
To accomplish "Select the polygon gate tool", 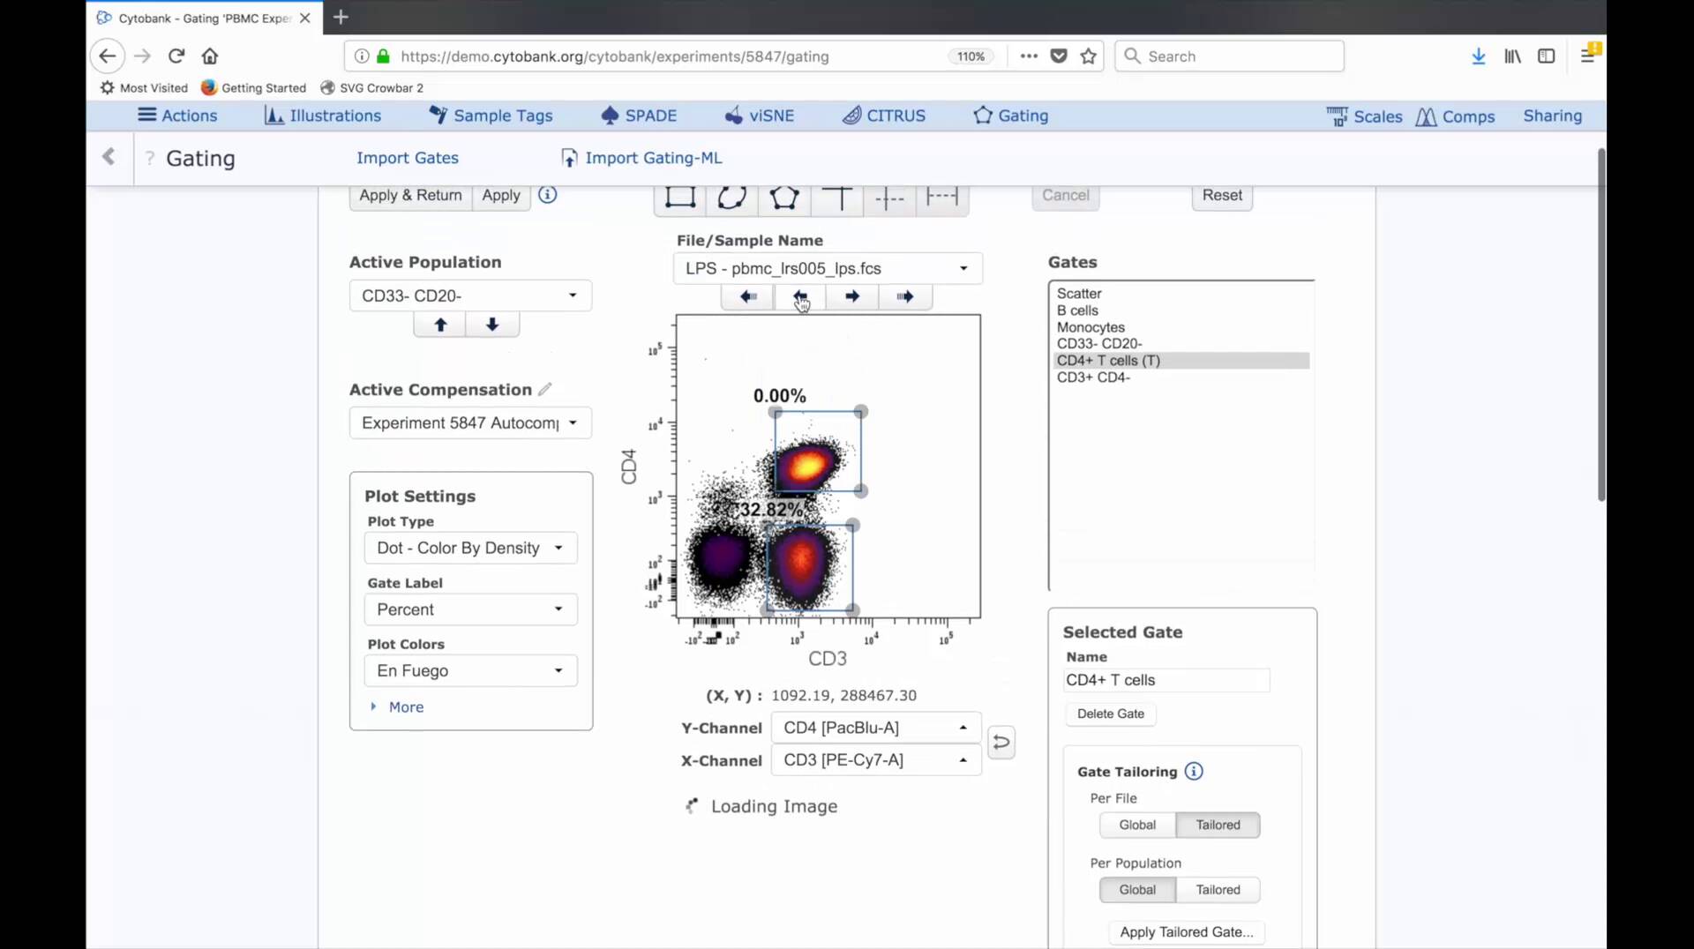I will click(x=783, y=198).
